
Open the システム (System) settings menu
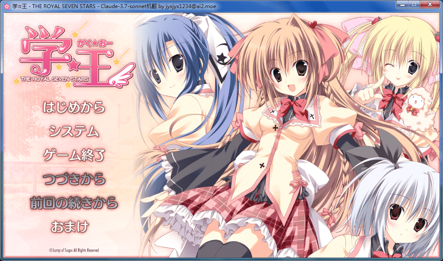(x=74, y=131)
